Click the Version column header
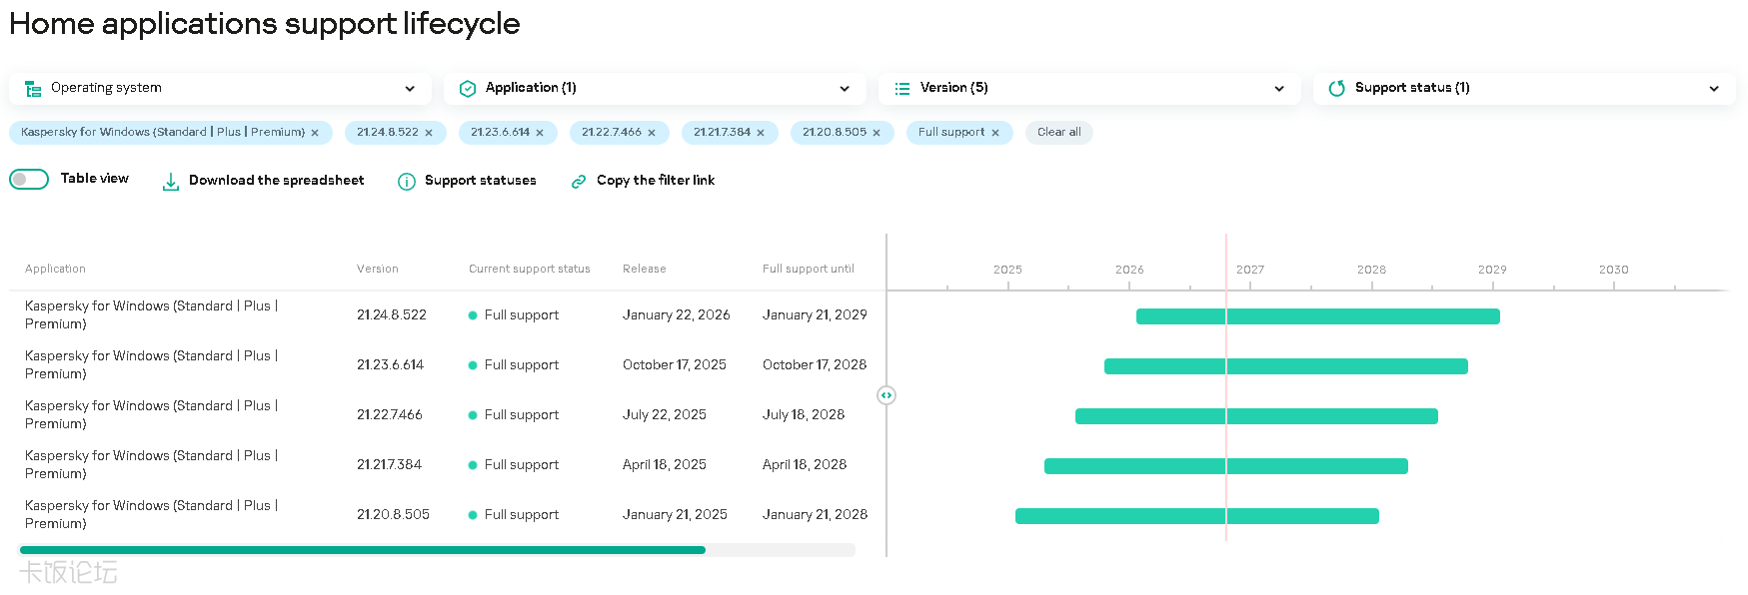1748x595 pixels. tap(378, 269)
